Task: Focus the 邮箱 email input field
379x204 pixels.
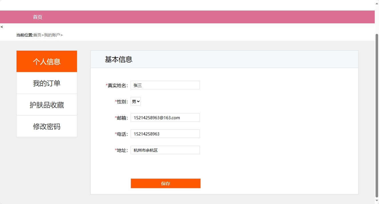Action: pos(165,117)
